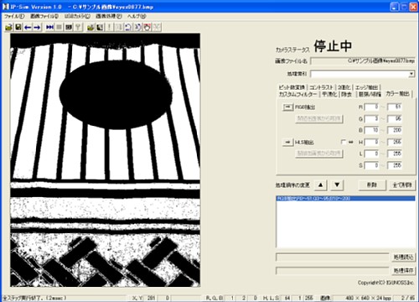This screenshot has width=419, height=302.
Task: Click the grayed stop square toolbar icon
Action: 59,27
